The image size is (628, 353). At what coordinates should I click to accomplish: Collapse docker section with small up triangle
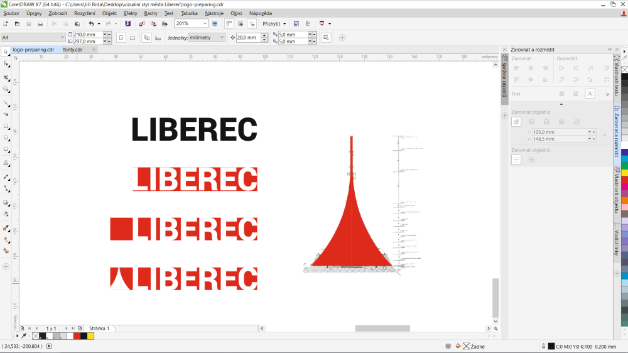point(561,104)
